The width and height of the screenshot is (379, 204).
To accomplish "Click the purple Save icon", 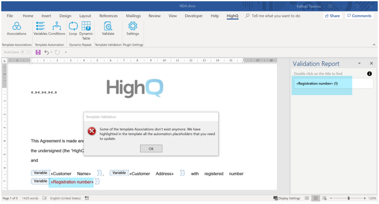I will click(x=38, y=52).
